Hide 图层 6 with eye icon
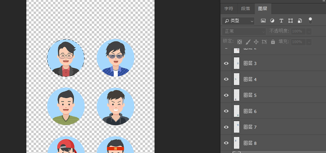This screenshot has width=326, height=153. pos(226,111)
